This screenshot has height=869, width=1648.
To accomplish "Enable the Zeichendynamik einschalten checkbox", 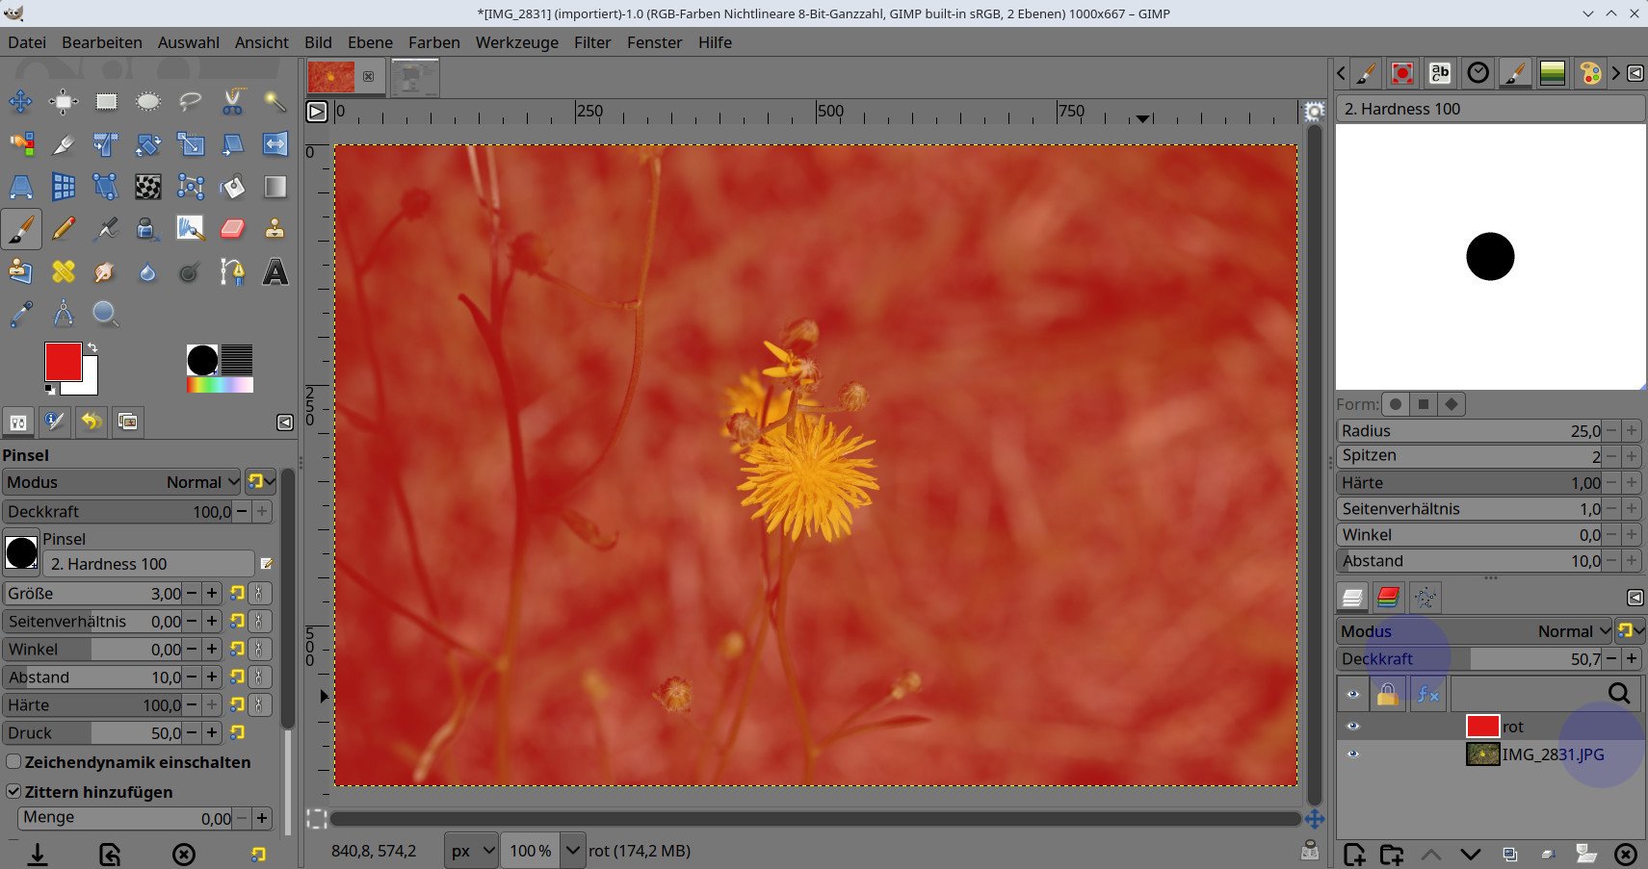I will (x=14, y=762).
